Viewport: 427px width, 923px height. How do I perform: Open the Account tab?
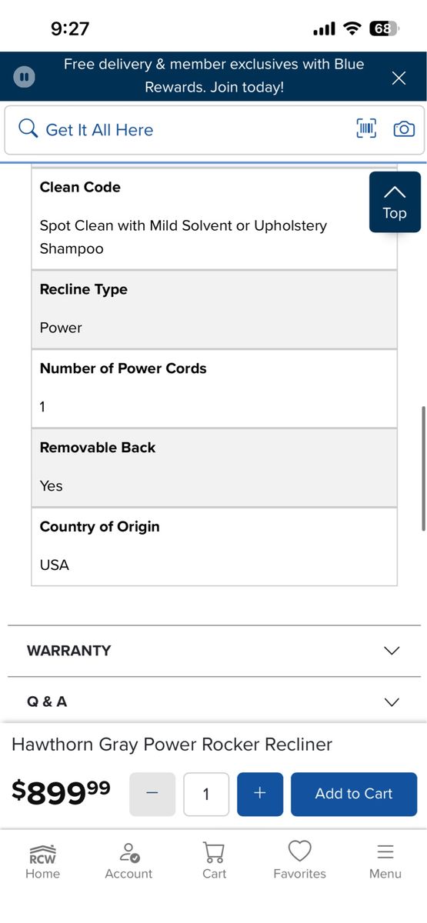pos(128,861)
